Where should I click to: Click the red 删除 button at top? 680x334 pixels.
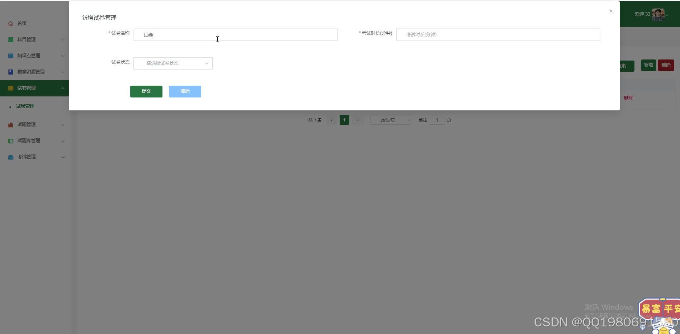point(666,65)
